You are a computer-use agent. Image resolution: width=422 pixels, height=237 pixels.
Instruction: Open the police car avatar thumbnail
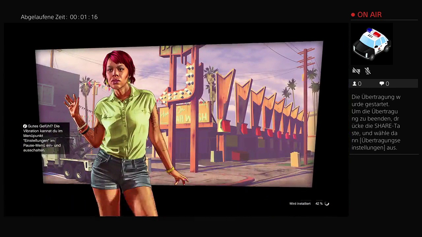point(371,44)
